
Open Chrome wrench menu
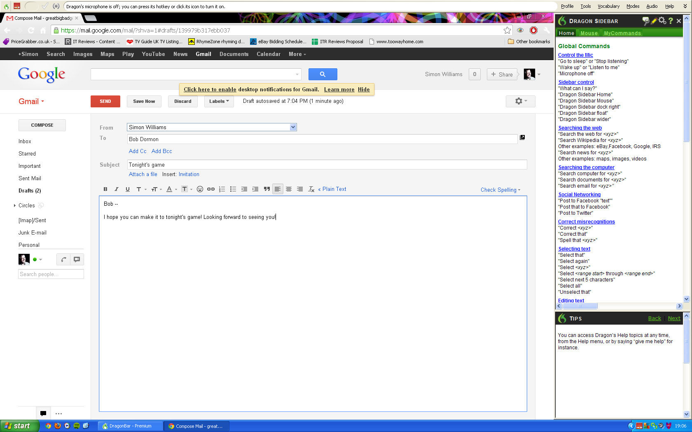[547, 30]
